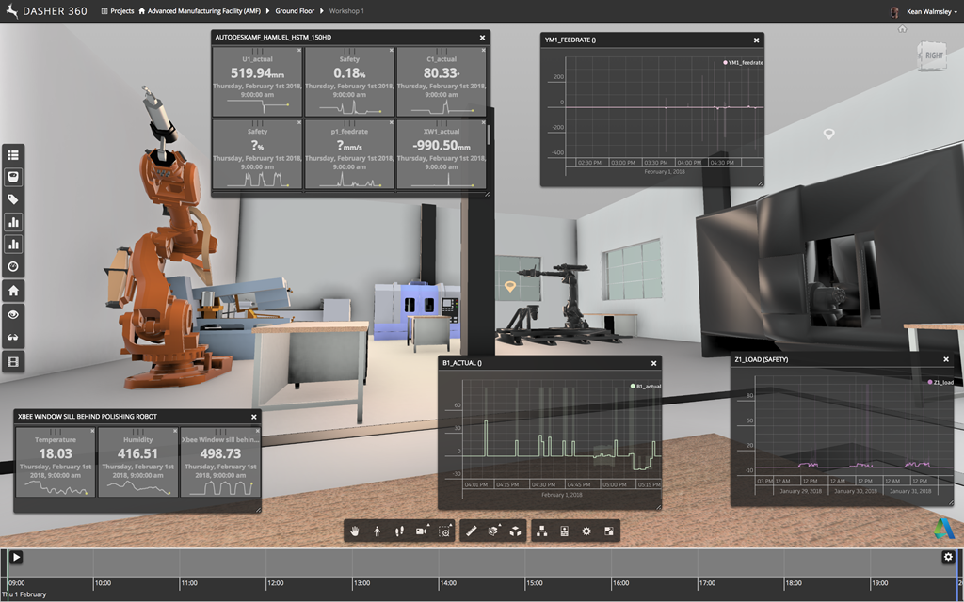The width and height of the screenshot is (964, 602).
Task: Expand the Ground Floor breadcrumb arrow
Action: (x=322, y=11)
